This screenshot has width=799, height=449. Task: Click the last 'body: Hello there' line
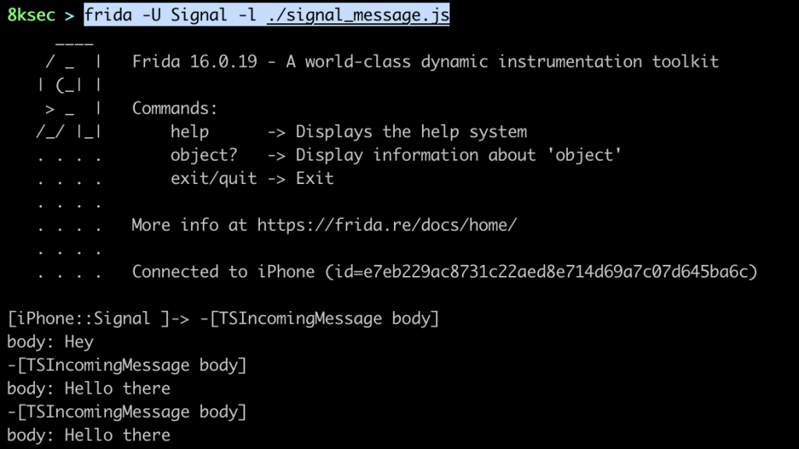88,435
